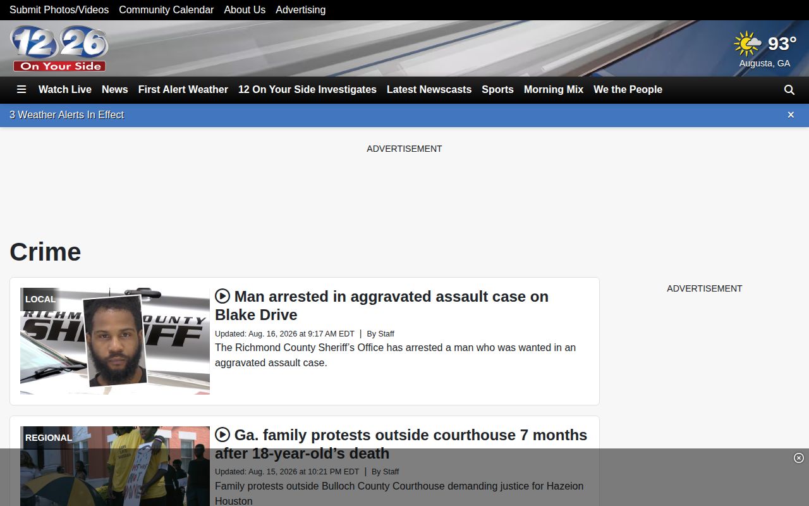Click 'Updated: Aug. 15, 2026 at 10:21 PM EDT'
This screenshot has width=809, height=506.
click(287, 471)
